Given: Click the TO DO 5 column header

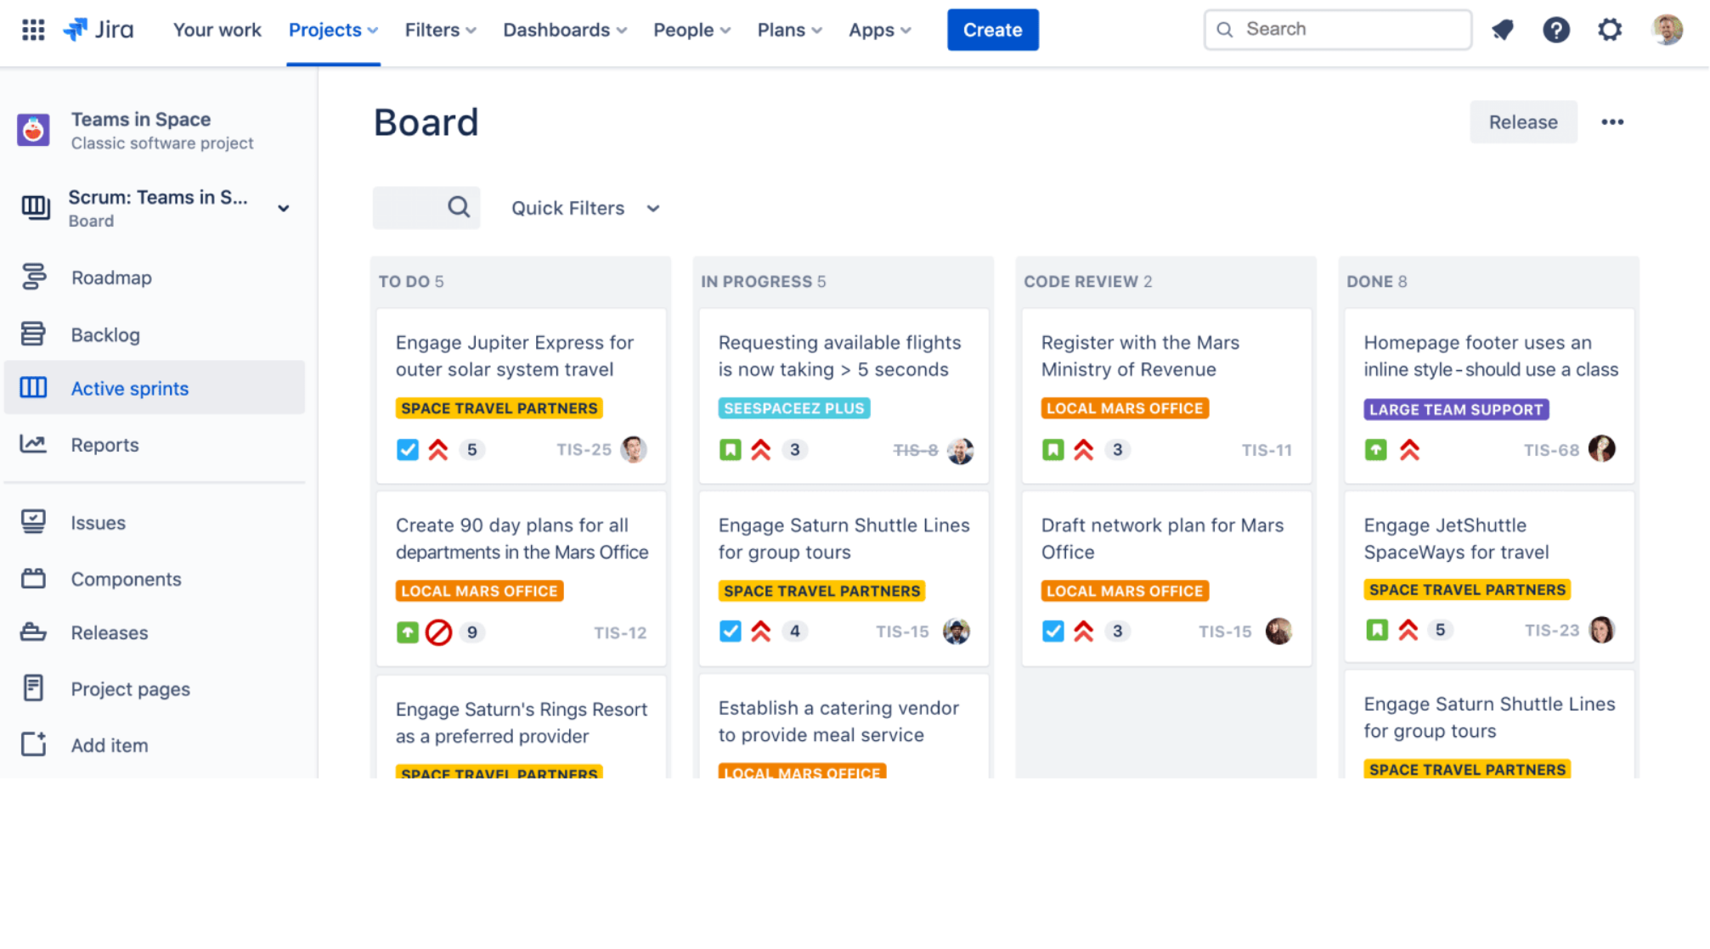Looking at the screenshot, I should coord(411,281).
